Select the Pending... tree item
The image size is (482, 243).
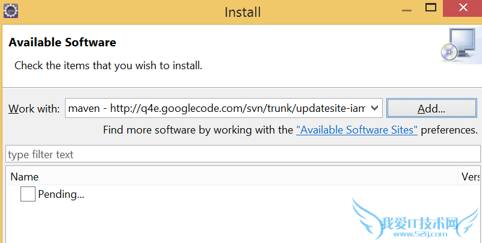pos(61,194)
